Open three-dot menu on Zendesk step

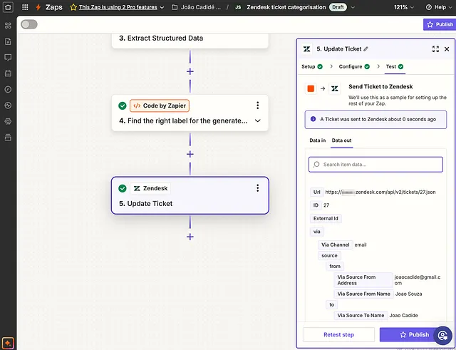click(257, 188)
